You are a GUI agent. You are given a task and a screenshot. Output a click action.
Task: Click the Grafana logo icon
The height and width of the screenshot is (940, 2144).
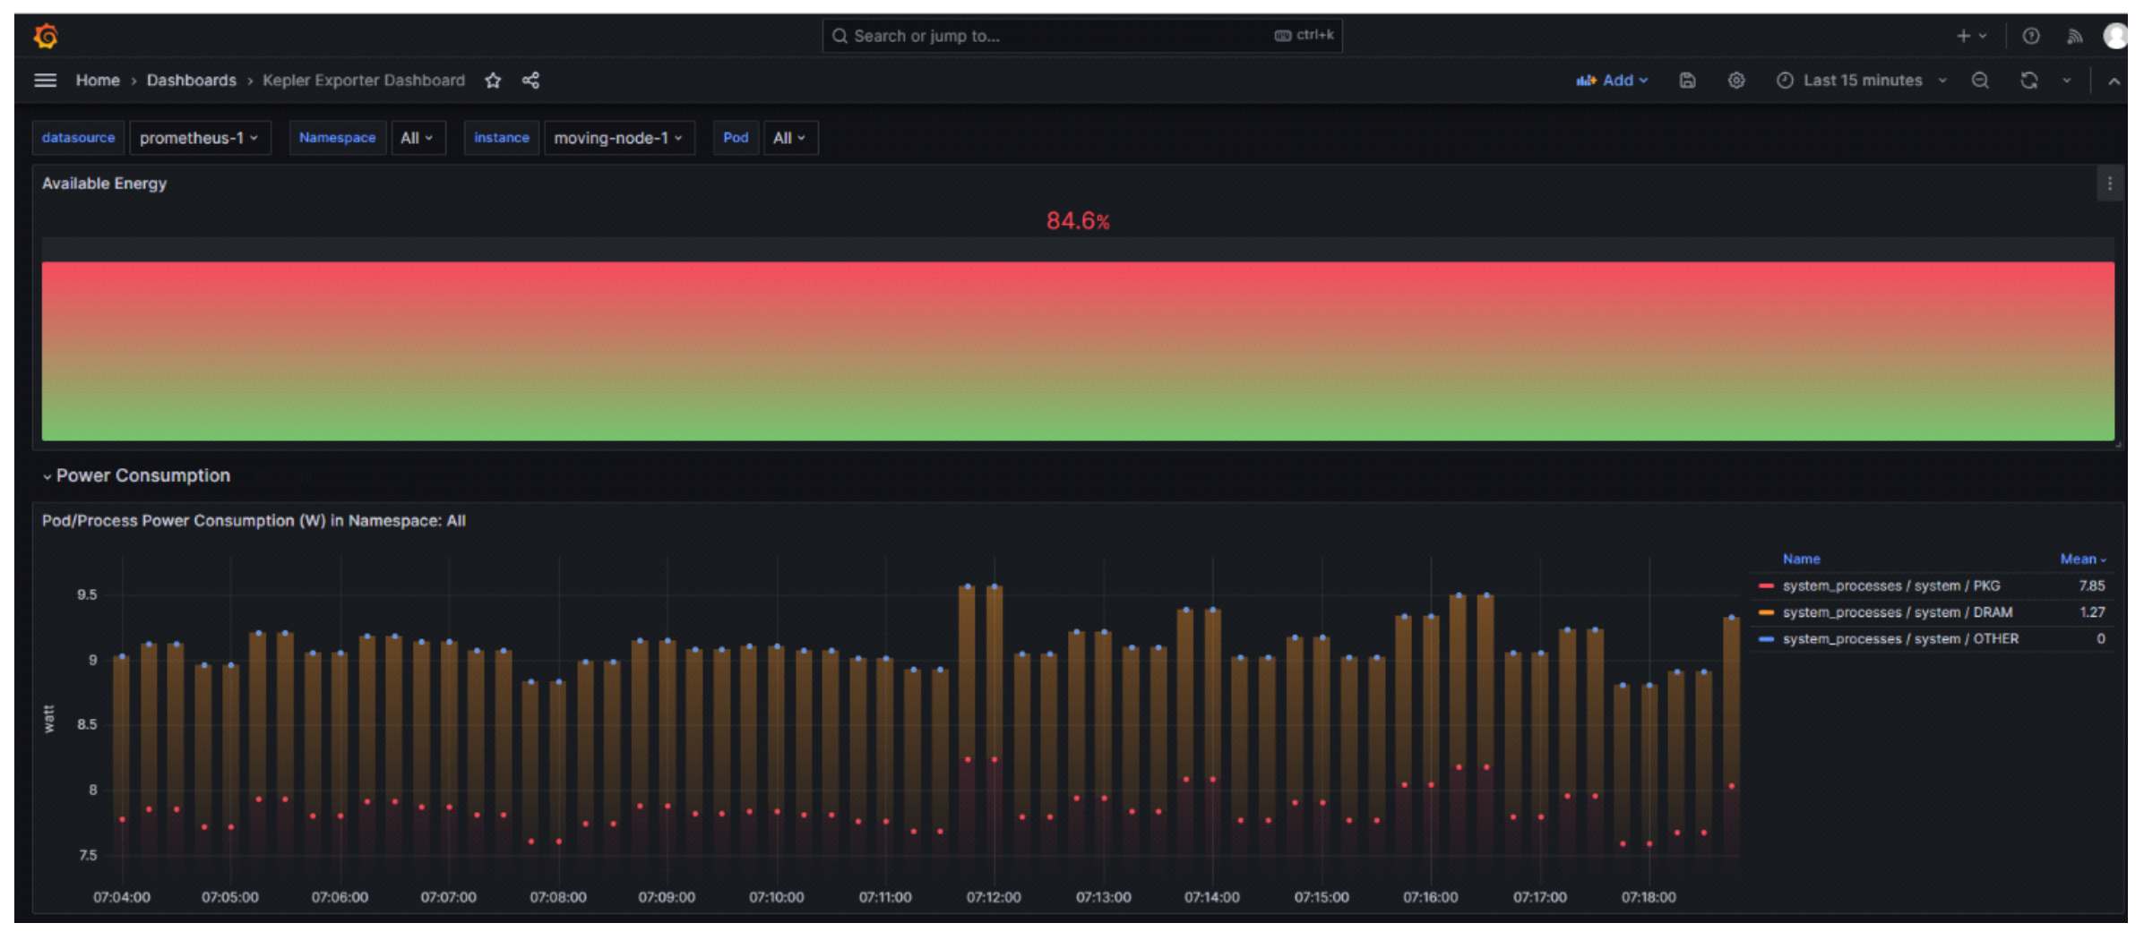click(x=46, y=36)
